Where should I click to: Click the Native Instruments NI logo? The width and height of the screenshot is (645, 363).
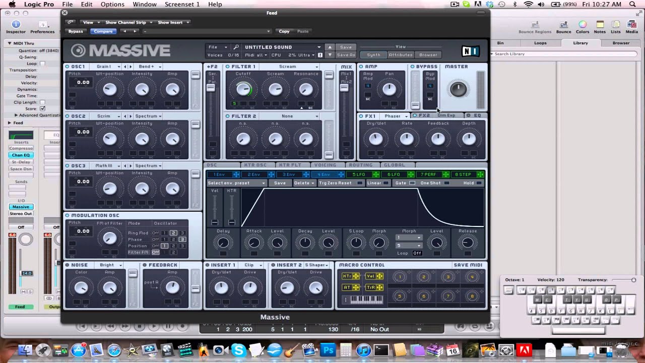[470, 50]
